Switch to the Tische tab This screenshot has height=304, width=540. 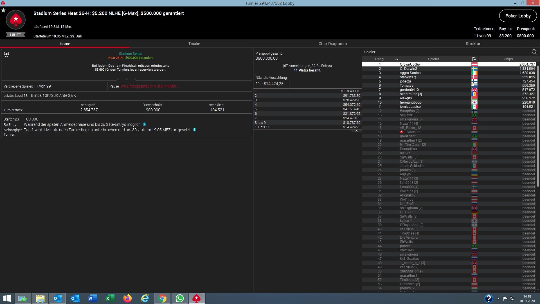pyautogui.click(x=194, y=44)
